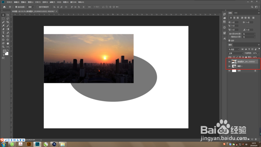
Task: Click the type layer filter 'T' icon
Action: tap(249, 49)
